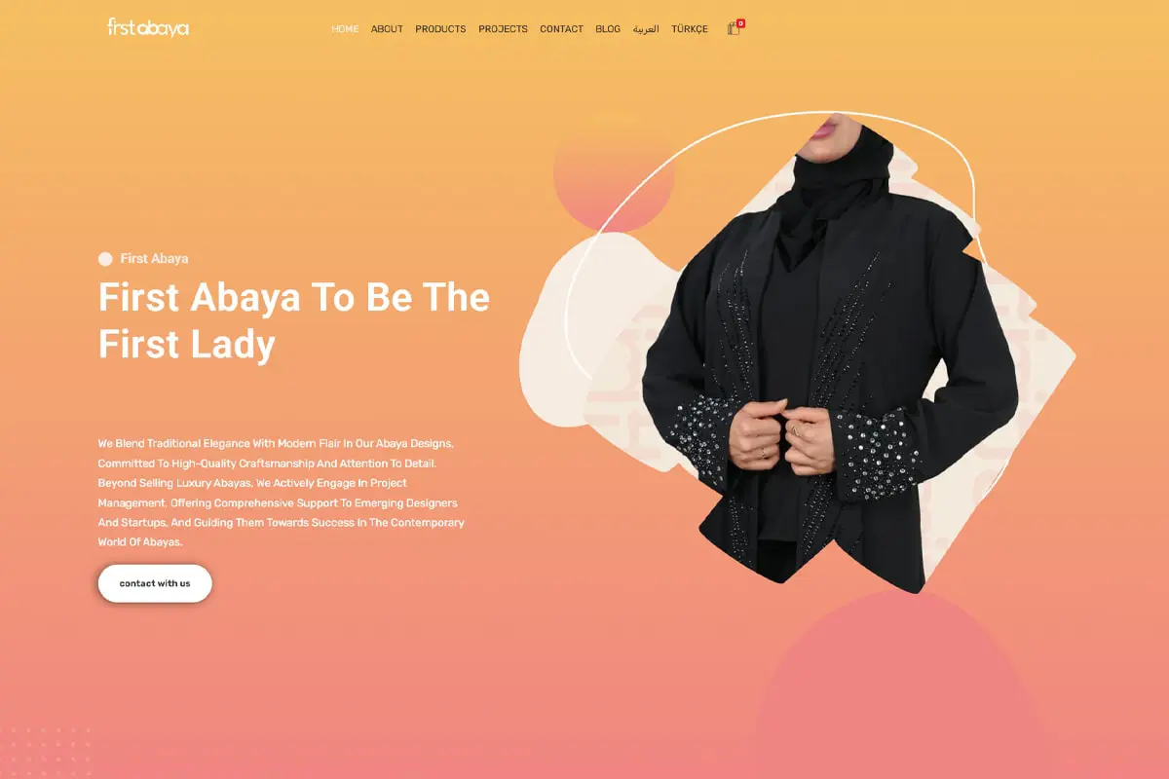Click the 'contact with us' button
The image size is (1169, 779).
point(155,583)
